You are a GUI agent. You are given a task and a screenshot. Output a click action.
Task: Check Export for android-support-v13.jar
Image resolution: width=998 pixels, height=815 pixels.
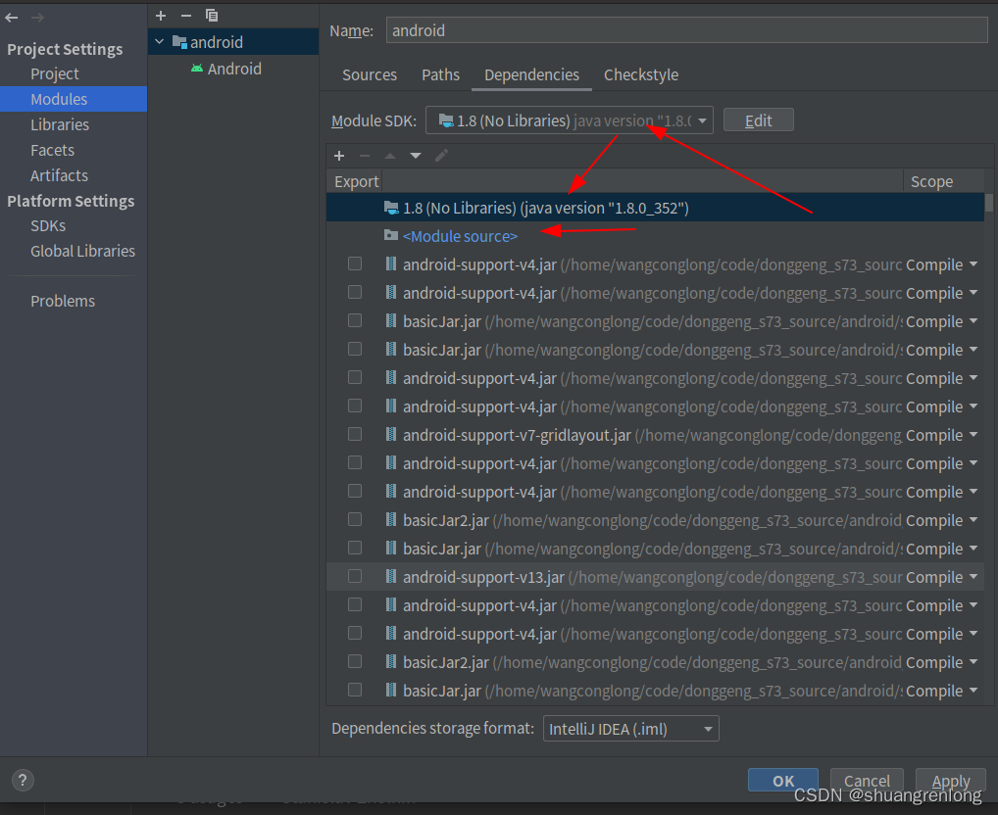(355, 576)
